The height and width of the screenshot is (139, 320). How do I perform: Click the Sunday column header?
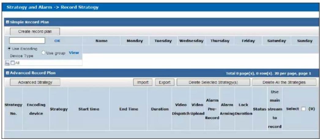click(305, 41)
